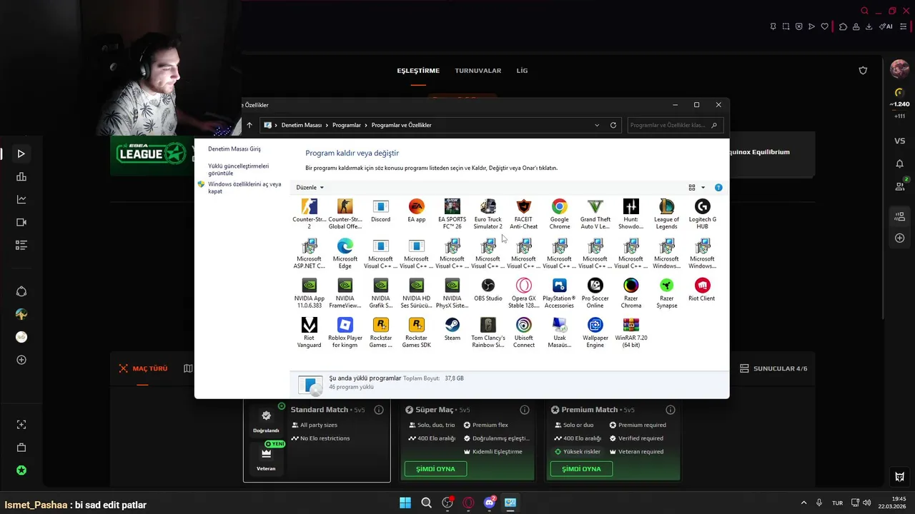
Task: Select Riot Client program entry
Action: pos(702,289)
